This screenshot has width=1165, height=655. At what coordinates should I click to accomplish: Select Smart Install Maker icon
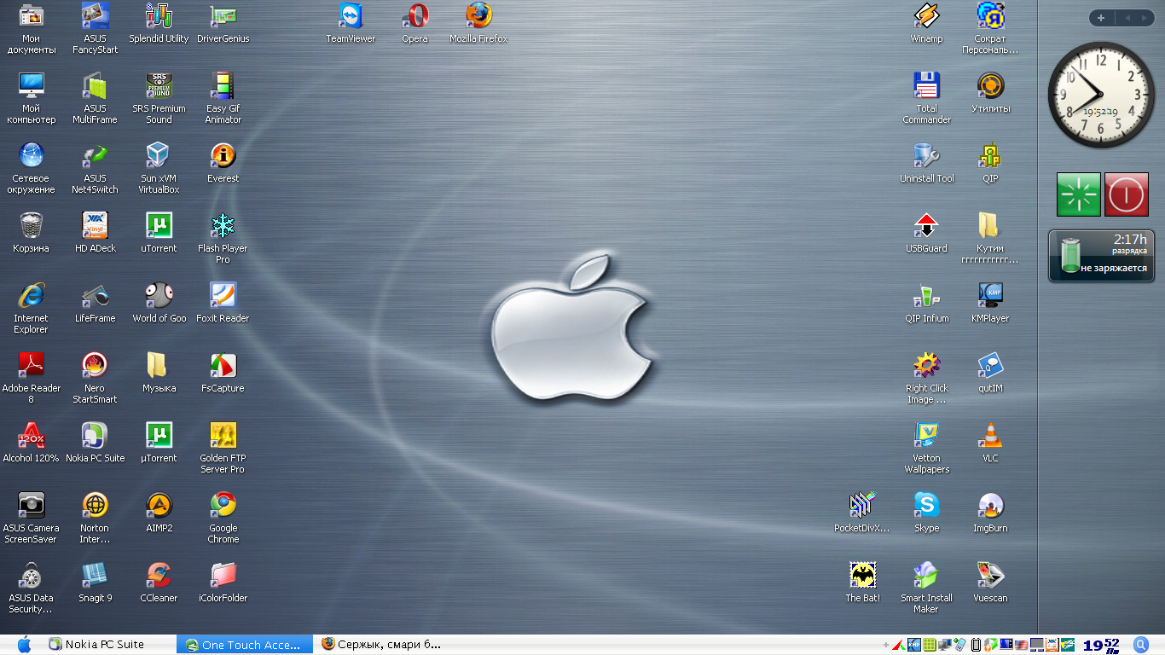tap(926, 575)
